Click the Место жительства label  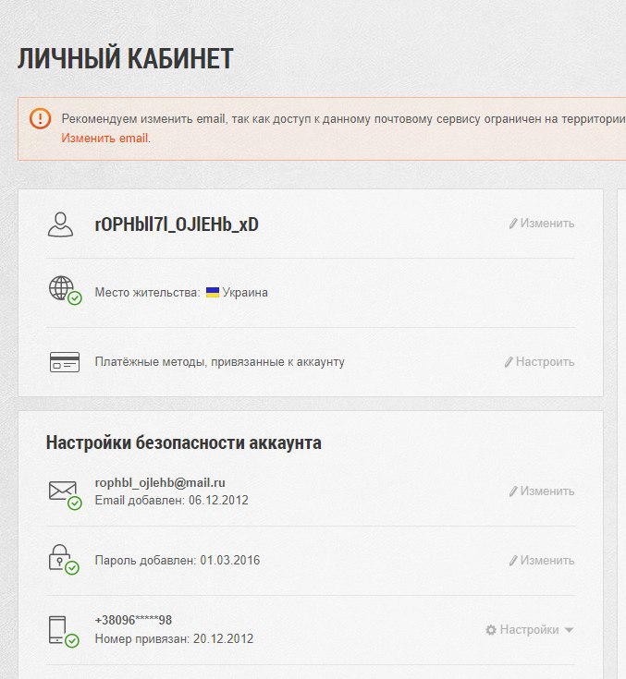tap(147, 293)
